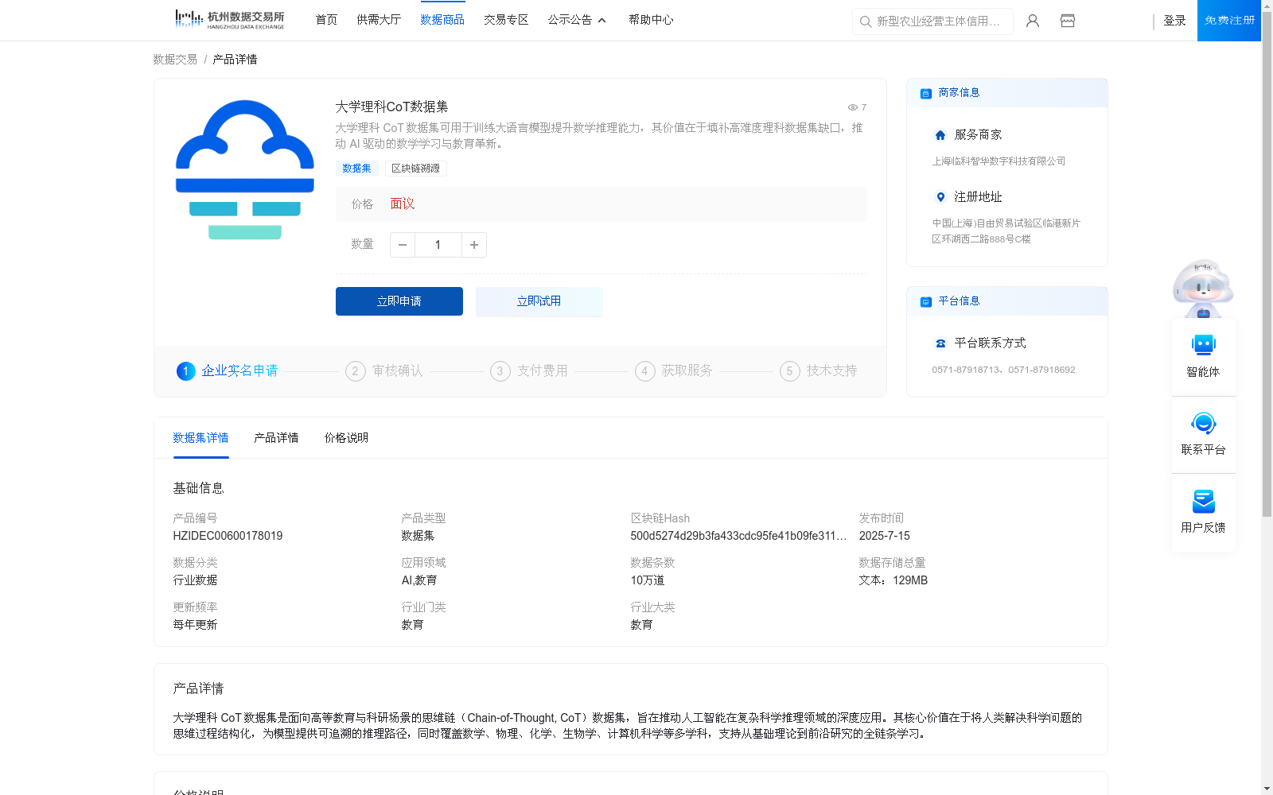Click the 免费注册 button
Viewport: 1273px width, 795px height.
pos(1229,21)
